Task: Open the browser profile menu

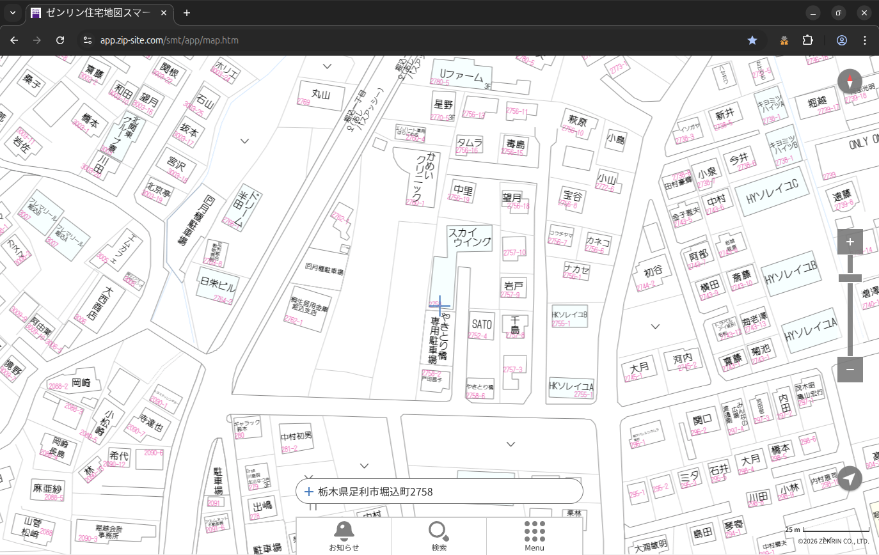Action: tap(841, 40)
